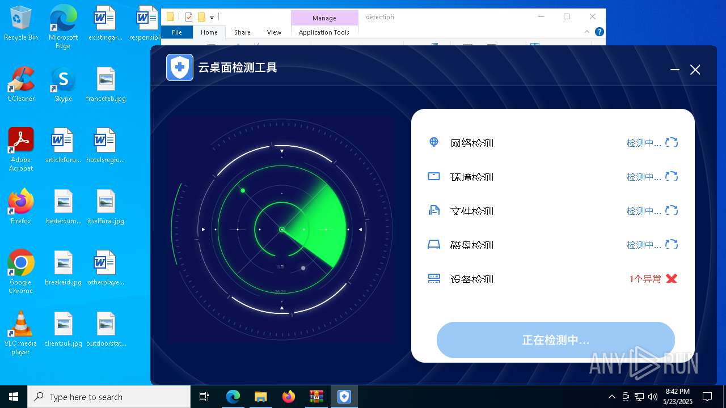The width and height of the screenshot is (726, 408).
Task: Open WinRAR from the taskbar
Action: (316, 397)
